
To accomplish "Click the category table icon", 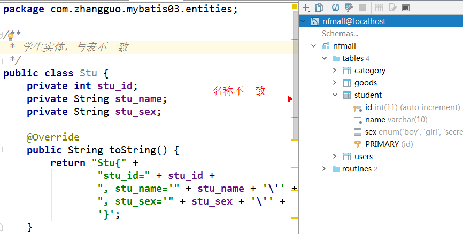I will [347, 71].
